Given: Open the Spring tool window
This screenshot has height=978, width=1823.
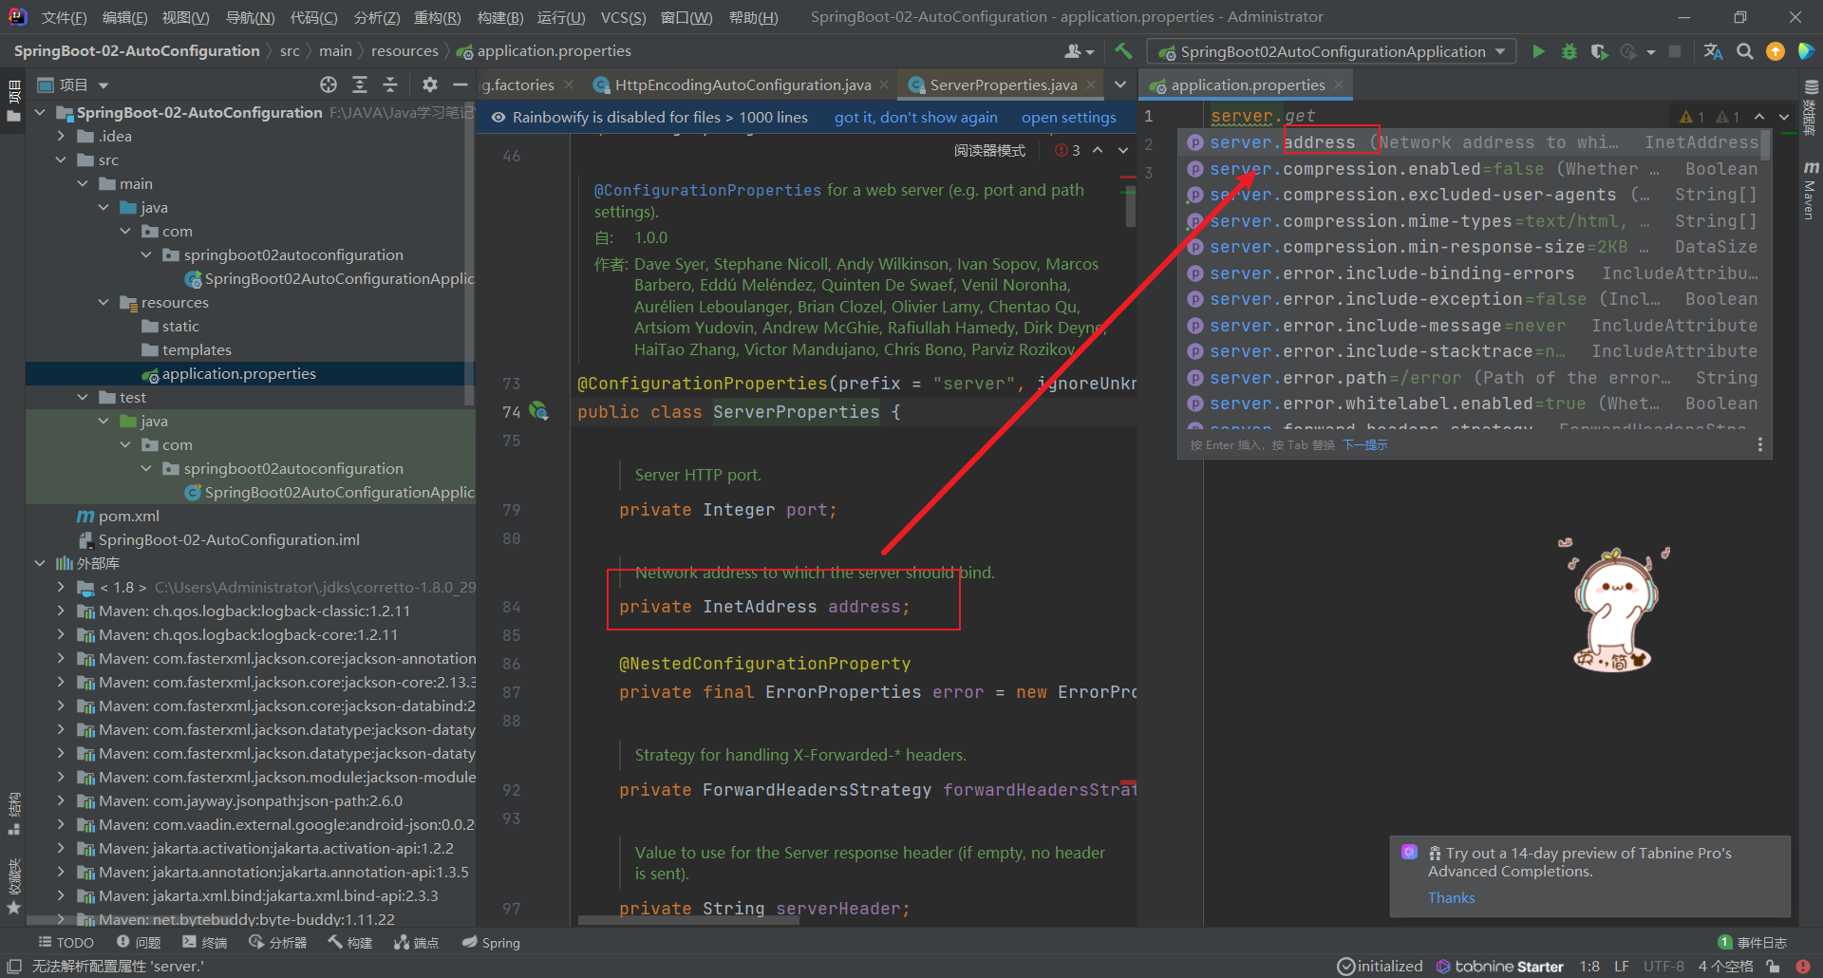Looking at the screenshot, I should (x=491, y=942).
